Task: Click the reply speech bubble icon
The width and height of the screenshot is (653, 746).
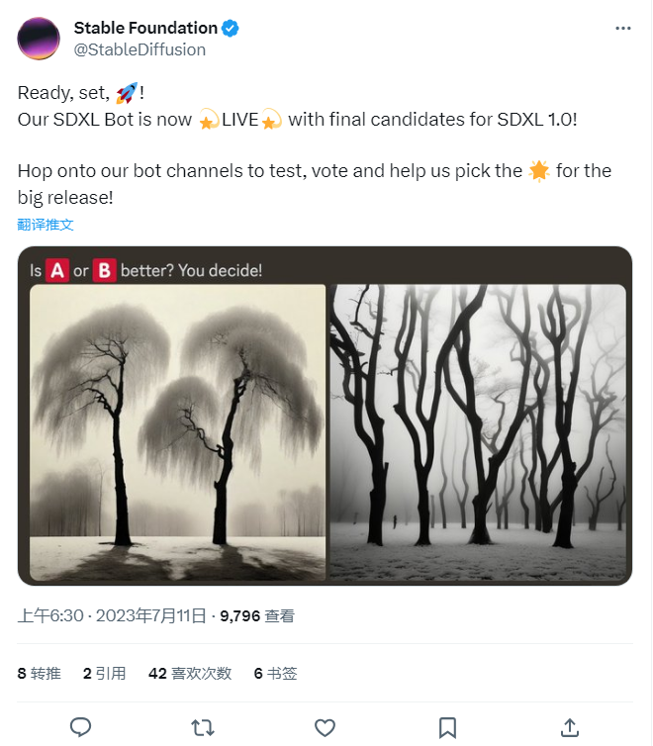Action: pos(81,727)
